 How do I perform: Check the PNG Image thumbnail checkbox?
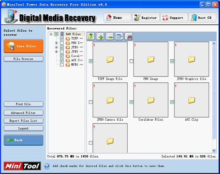[x=131, y=61]
